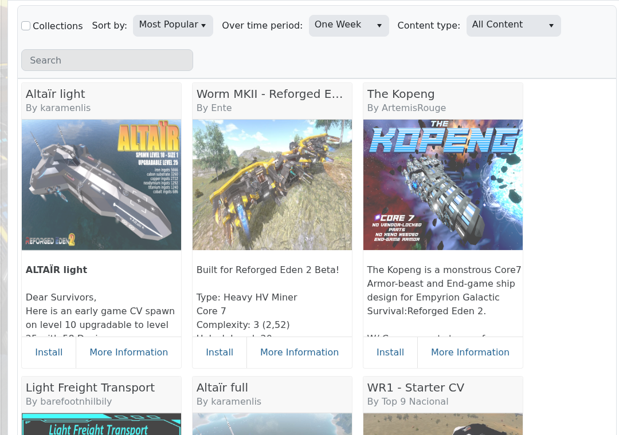
Task: Click 'Dear Survivors,' text
Action: (61, 298)
